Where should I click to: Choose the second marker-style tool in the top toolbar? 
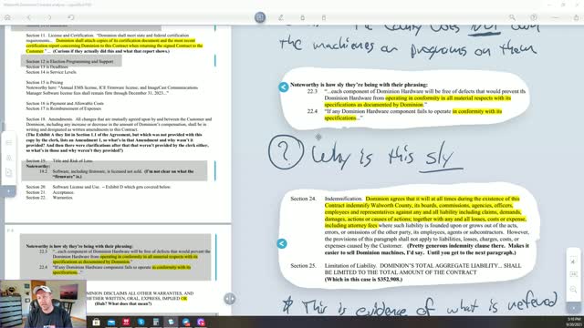pyautogui.click(x=324, y=17)
